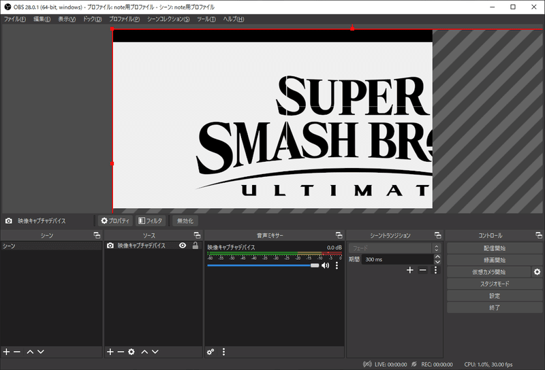Screen dimensions: 545x370
Task: Open the 表示(V) menu
Action: coord(67,19)
